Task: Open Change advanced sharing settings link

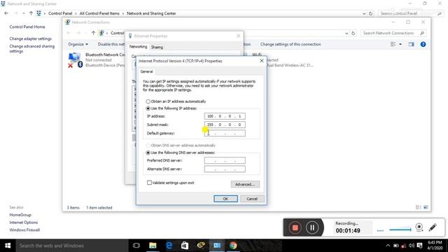Action: point(31,48)
